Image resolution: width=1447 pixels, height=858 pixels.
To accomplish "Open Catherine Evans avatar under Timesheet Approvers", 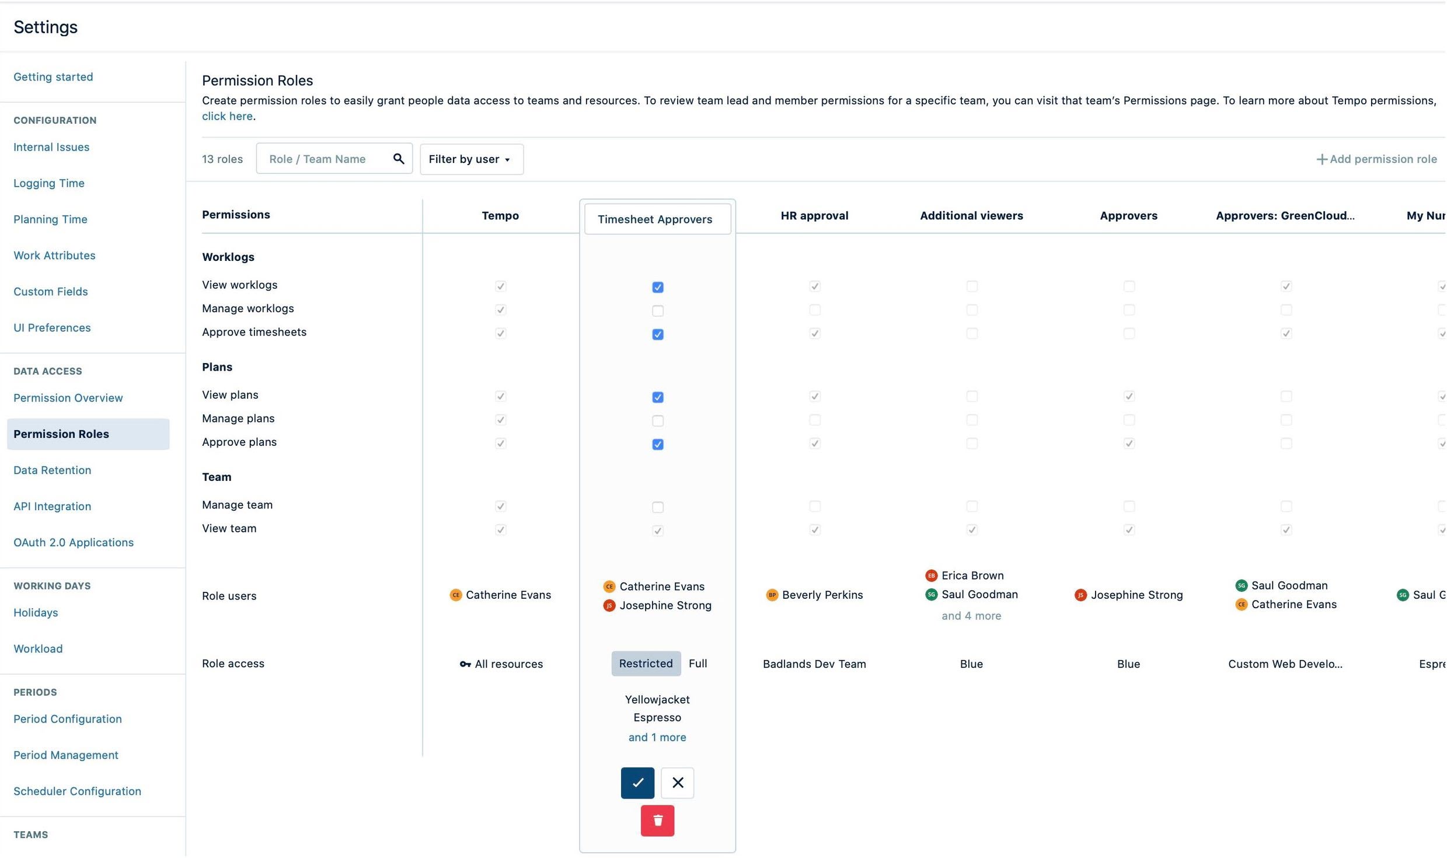I will 609,586.
